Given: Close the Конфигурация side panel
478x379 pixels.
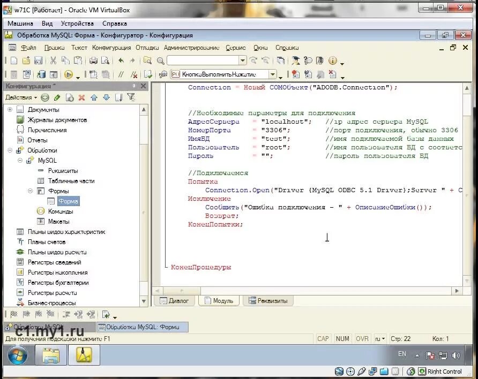Looking at the screenshot, I should click(x=143, y=86).
